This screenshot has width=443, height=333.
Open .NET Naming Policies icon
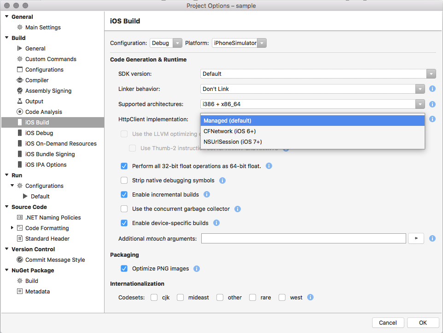(20, 218)
